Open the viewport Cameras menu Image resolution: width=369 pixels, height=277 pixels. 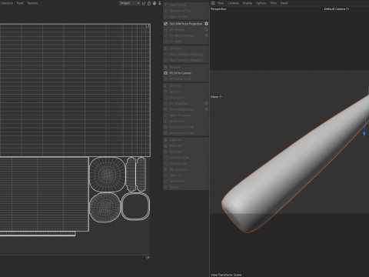[233, 3]
